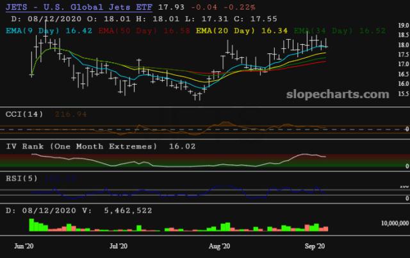Screen dimensions: 410x258
Task: Select the EMA(9 Day) legend label
Action: pos(34,30)
